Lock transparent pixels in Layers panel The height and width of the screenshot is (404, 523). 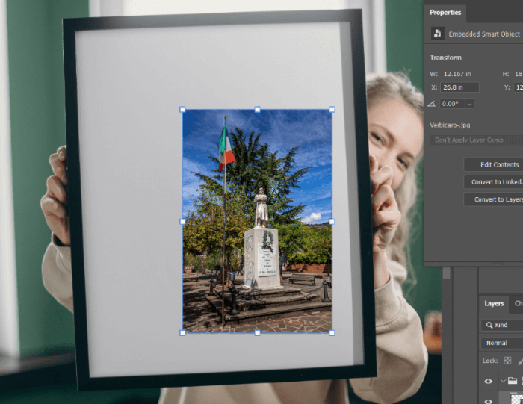[507, 361]
